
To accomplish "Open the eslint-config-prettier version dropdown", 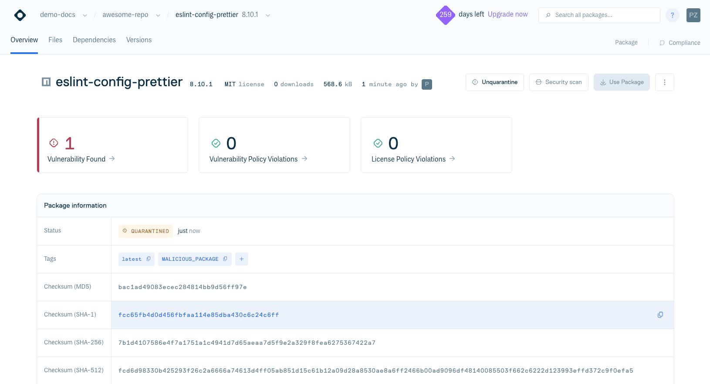I will (268, 15).
